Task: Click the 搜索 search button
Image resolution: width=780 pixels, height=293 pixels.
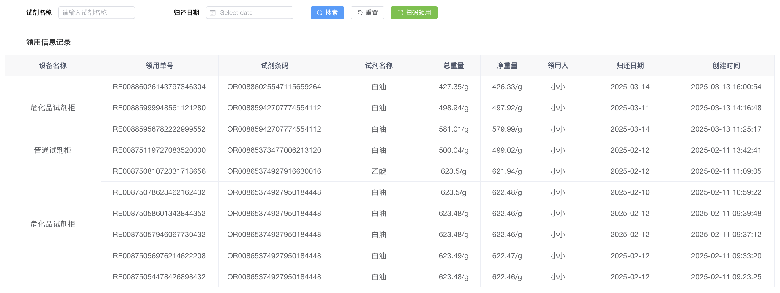Action: (327, 13)
